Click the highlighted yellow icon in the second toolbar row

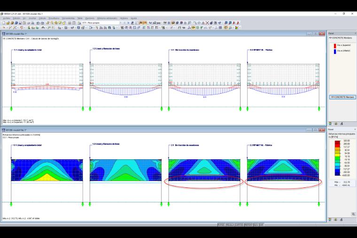[193, 28]
